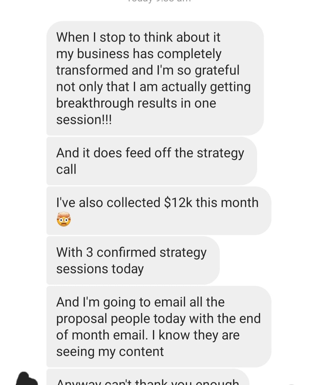The width and height of the screenshot is (317, 385).
Task: Click 'of month email' text line
Action: coord(148,335)
